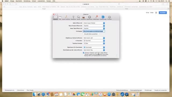Open the Sicherheit preferences pane
This screenshot has width=172, height=97.
point(83,18)
